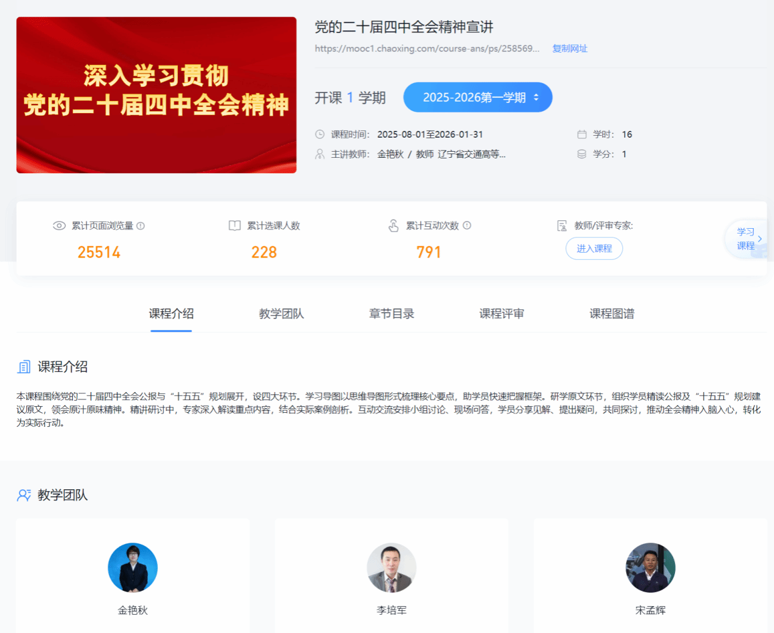Open the 章节目录 tab
Screen dimensions: 774x633
[391, 314]
